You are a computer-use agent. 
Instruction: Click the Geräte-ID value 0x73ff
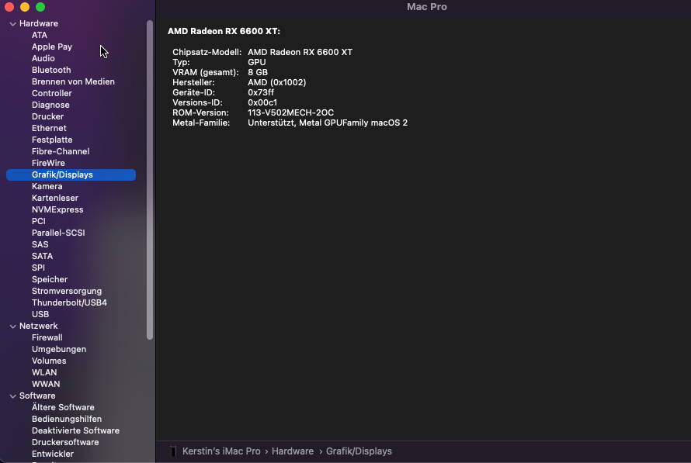coord(261,93)
